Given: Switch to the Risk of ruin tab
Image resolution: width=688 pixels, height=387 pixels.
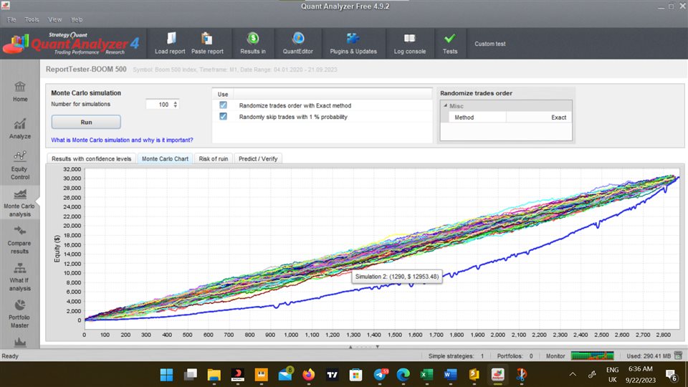Looking at the screenshot, I should click(x=214, y=158).
